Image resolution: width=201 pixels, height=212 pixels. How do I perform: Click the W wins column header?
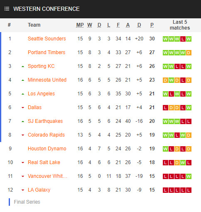(90, 25)
